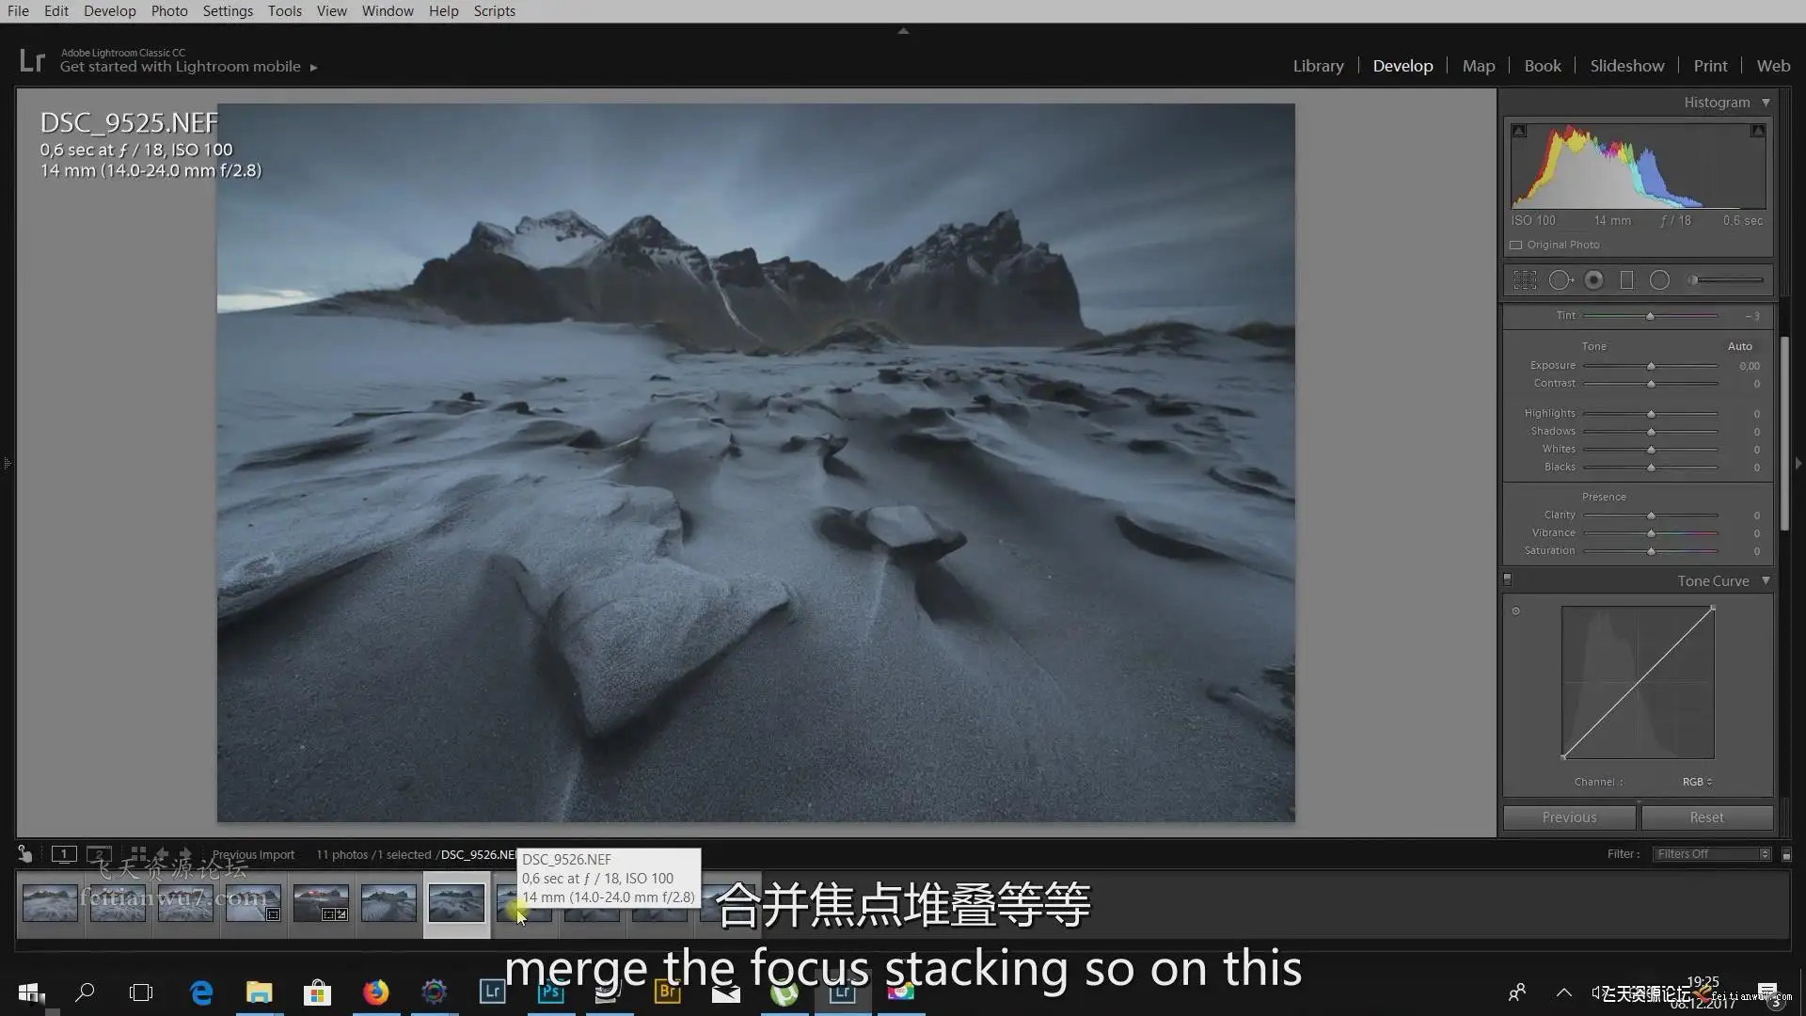This screenshot has height=1016, width=1806.
Task: Collapse the Tone Curve panel
Action: (1766, 581)
